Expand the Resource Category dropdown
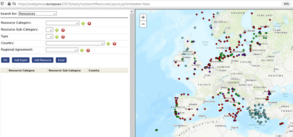This screenshot has height=137, width=293. point(63,23)
